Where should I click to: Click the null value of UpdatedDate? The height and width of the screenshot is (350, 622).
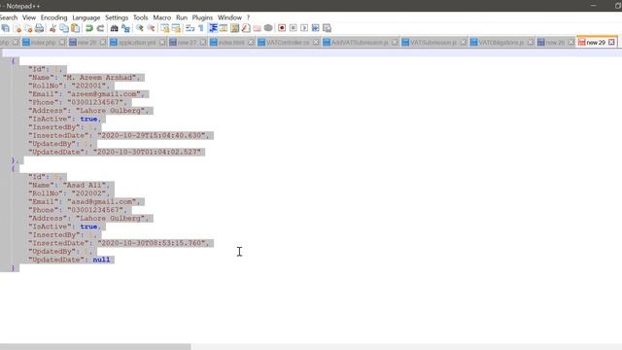tap(101, 260)
